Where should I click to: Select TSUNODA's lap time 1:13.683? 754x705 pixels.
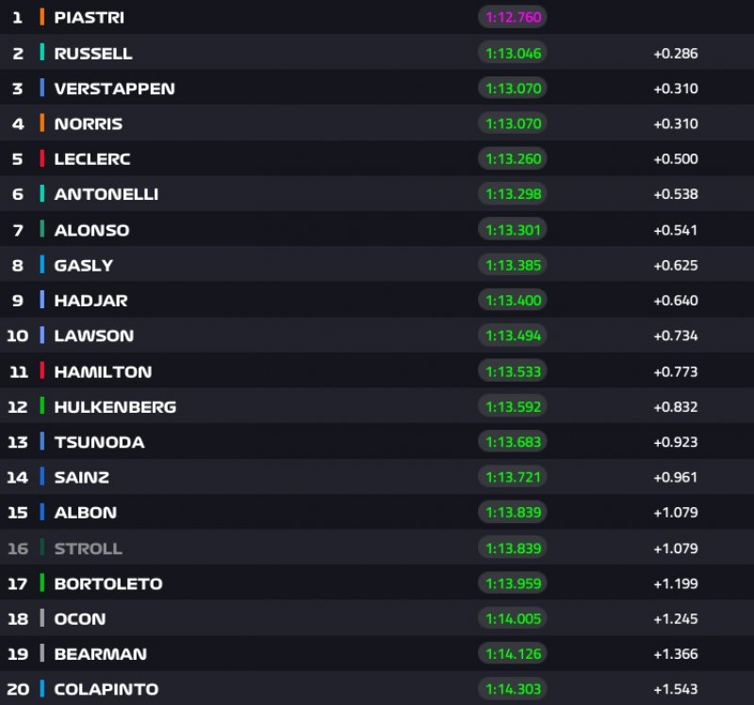[x=513, y=442]
